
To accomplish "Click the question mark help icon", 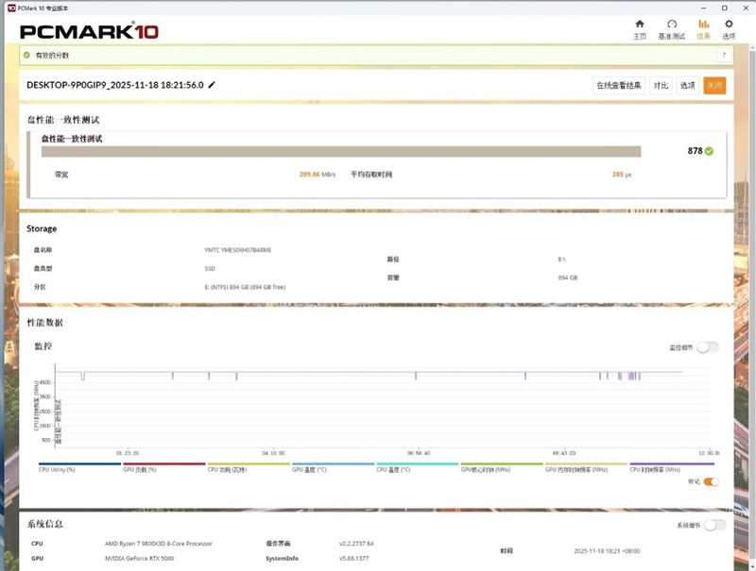I will (723, 56).
